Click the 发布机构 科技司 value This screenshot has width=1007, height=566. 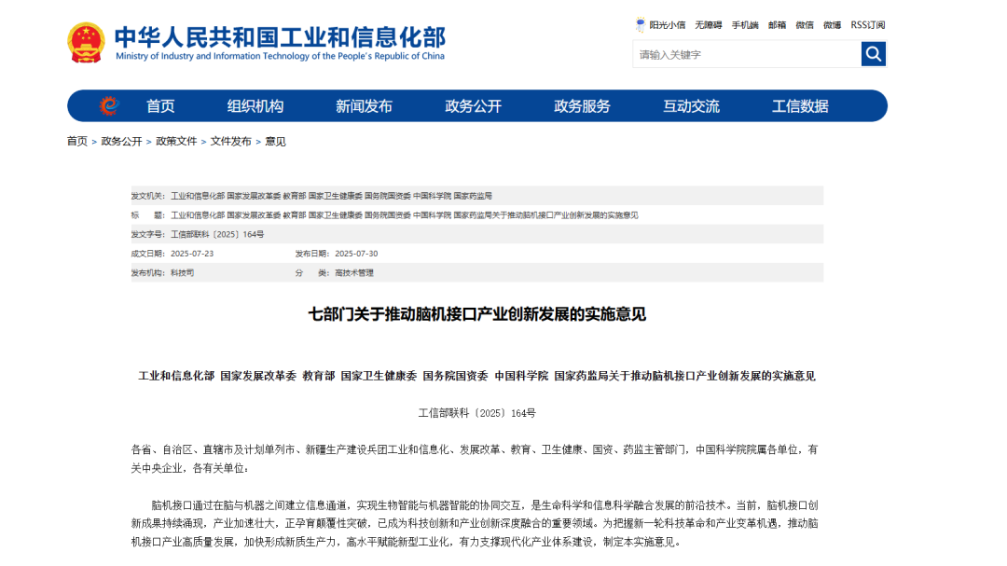[x=183, y=273]
